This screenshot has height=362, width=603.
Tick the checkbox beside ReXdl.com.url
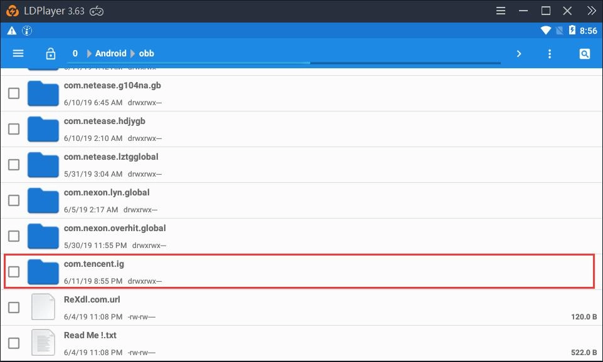coord(13,307)
